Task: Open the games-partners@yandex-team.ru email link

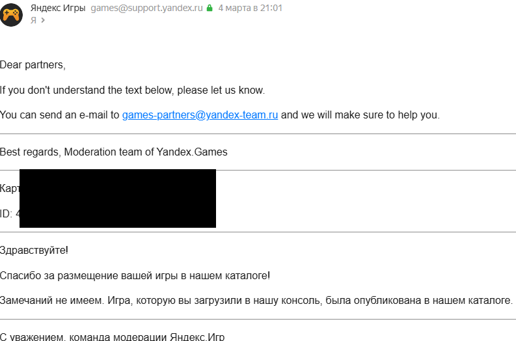Action: (x=200, y=115)
